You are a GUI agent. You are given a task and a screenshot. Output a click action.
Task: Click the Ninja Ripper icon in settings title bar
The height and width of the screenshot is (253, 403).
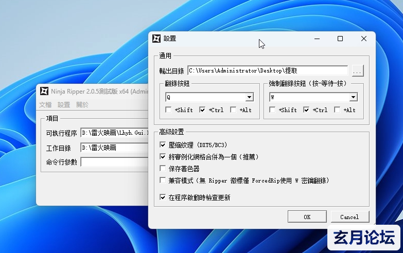point(157,39)
